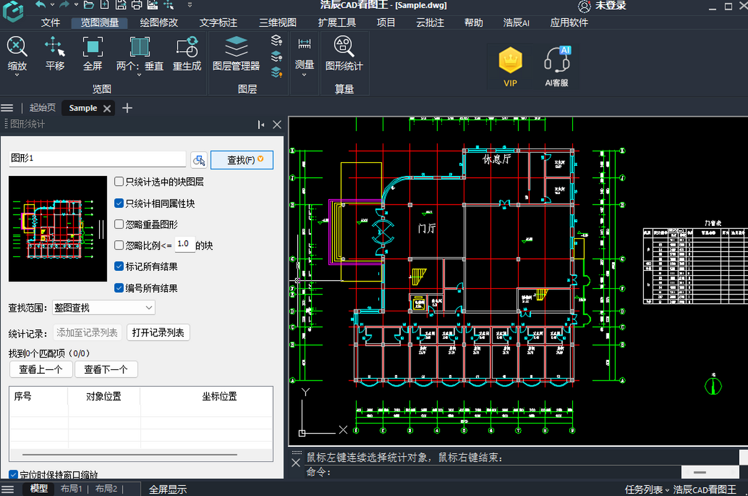This screenshot has width=748, height=496.
Task: Click the new file icon in the quick toolbar
Action: click(x=105, y=4)
